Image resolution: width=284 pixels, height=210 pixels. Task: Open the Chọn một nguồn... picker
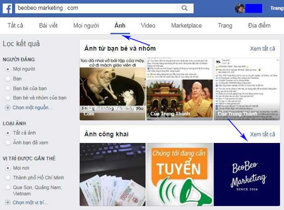(x=32, y=107)
